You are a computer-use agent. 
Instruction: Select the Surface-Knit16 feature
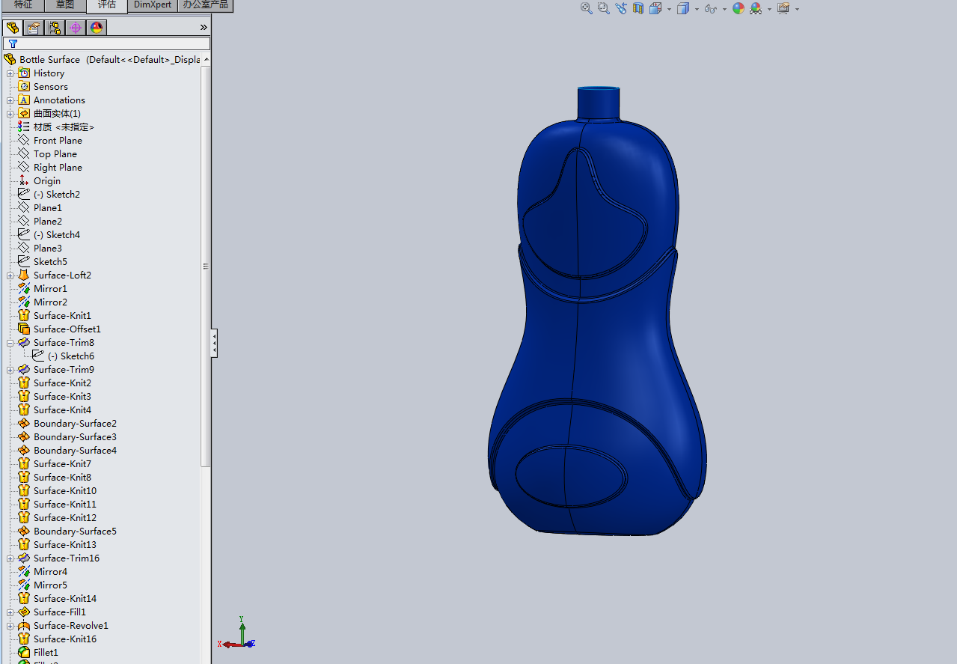(64, 639)
